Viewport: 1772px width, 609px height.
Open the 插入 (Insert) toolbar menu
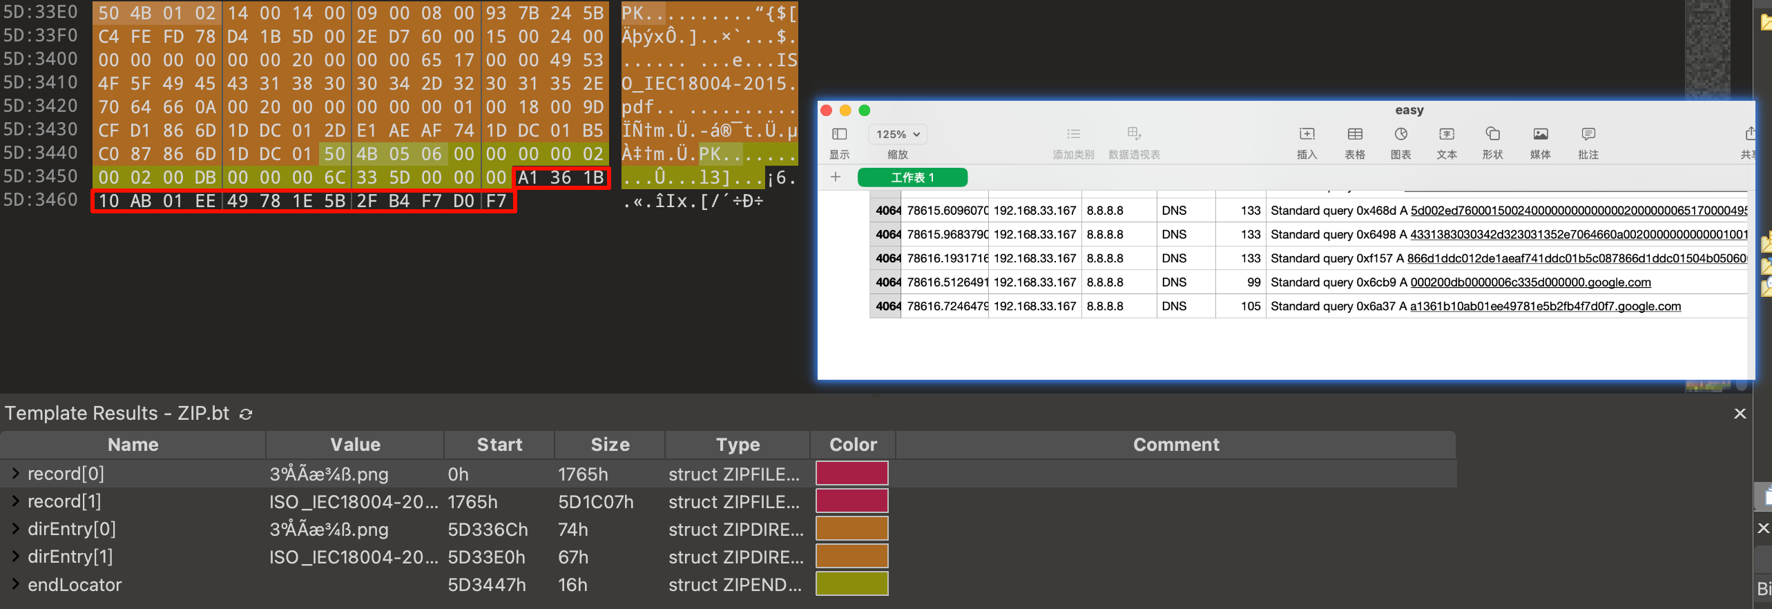(1307, 135)
